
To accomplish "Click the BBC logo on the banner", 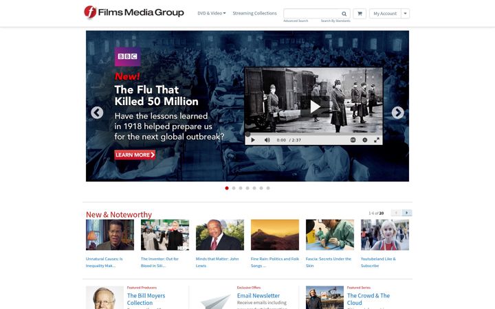I will click(x=128, y=57).
